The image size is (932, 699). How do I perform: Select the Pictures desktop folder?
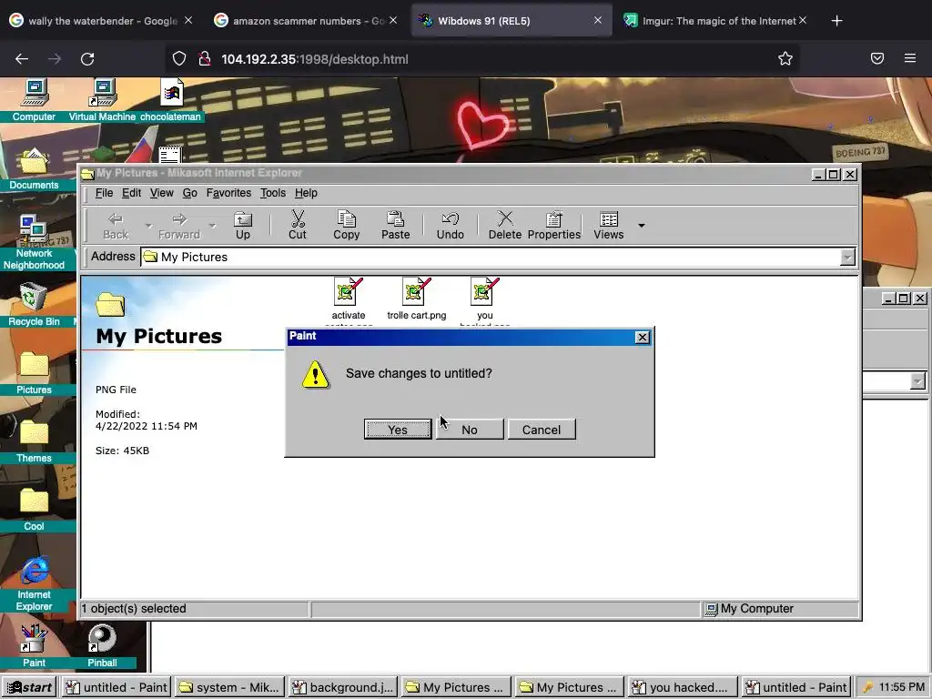pos(34,373)
